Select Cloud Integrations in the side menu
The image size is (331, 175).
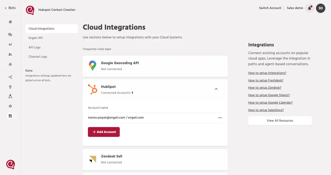click(52, 29)
